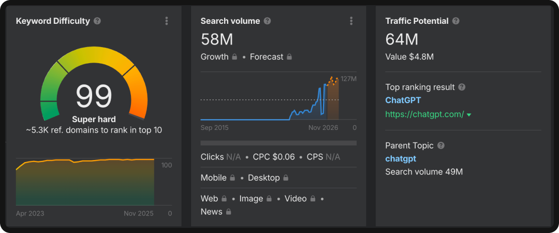Open Keyword Difficulty help tooltip icon
The width and height of the screenshot is (559, 233).
[97, 21]
